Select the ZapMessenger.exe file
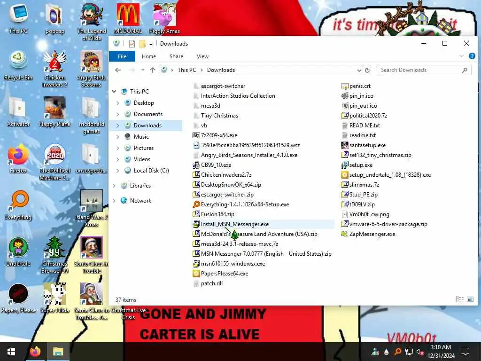This screenshot has width=481, height=361. pos(368,234)
